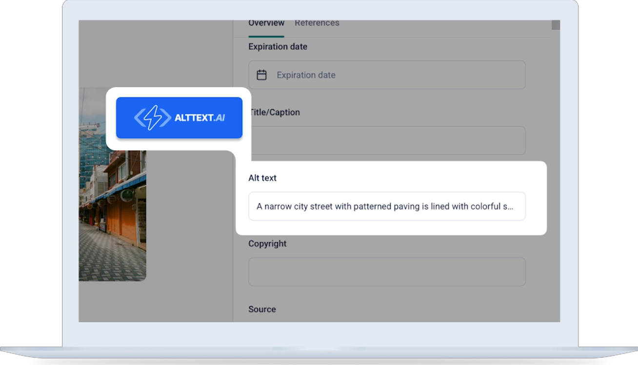Click the vertical scrollbar thumb
Screen dimensions: 638x365
coord(556,25)
